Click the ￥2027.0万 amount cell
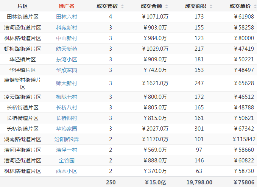 [x=155, y=129]
